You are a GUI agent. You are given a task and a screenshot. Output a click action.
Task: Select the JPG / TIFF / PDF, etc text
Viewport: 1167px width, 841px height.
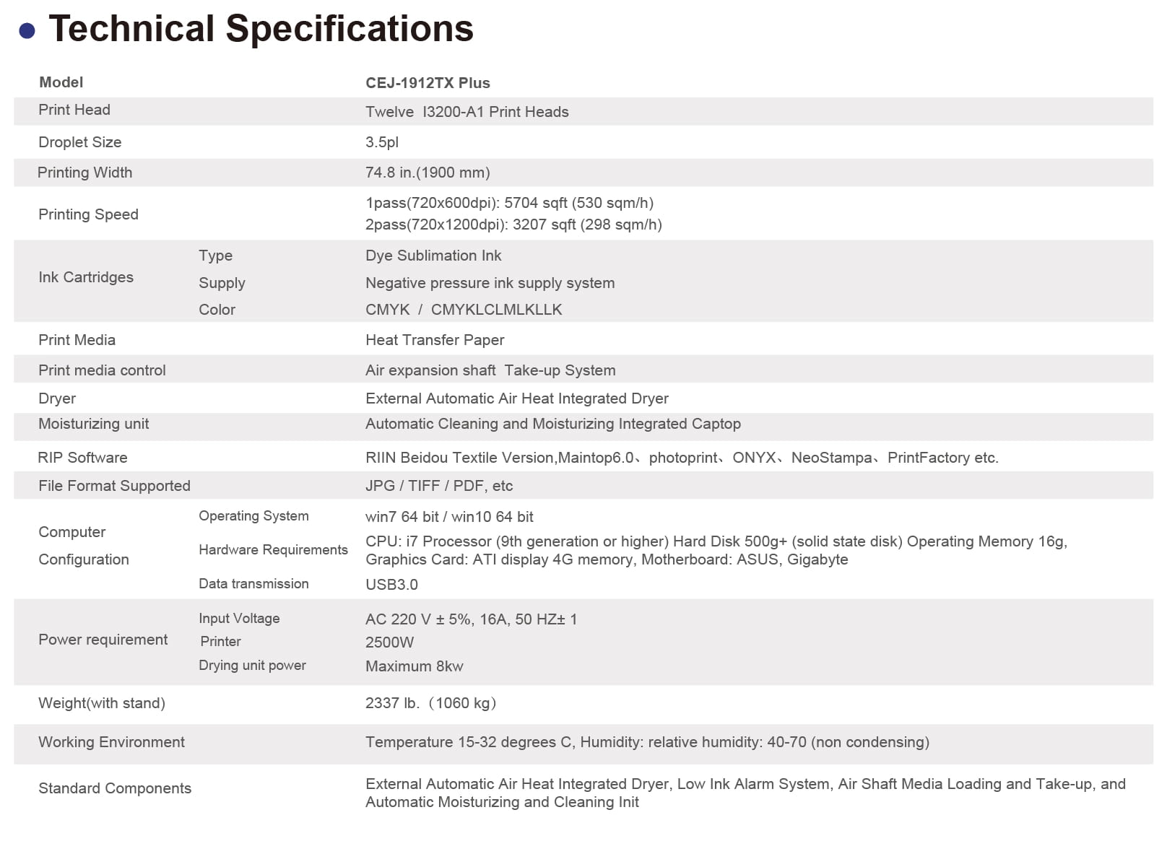439,486
